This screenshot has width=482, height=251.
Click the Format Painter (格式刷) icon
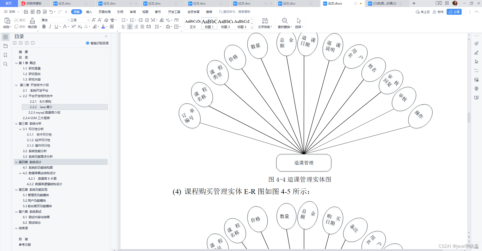click(32, 21)
